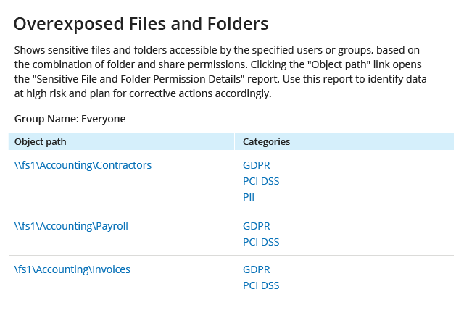Open the \\fs1\Accounting\Payroll path link
The height and width of the screenshot is (326, 464).
(71, 226)
